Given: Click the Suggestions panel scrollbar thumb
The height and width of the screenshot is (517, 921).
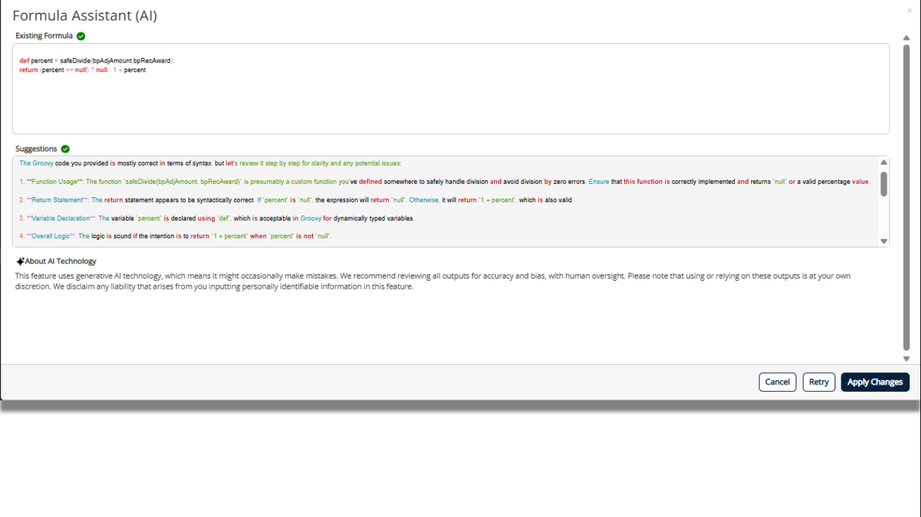Looking at the screenshot, I should [883, 184].
